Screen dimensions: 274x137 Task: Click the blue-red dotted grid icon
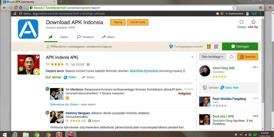point(216,47)
